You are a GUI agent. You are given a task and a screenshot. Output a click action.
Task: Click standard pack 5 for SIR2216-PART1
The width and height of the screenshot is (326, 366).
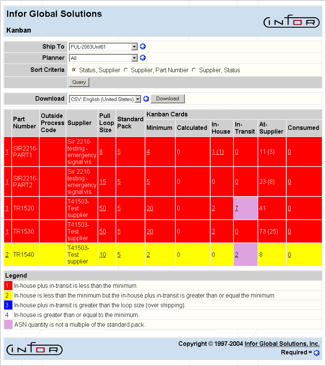pyautogui.click(x=119, y=152)
